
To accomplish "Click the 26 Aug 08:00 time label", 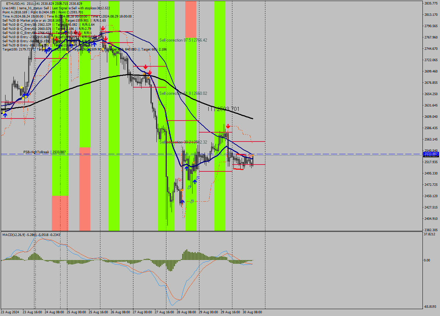I will 120,312.
